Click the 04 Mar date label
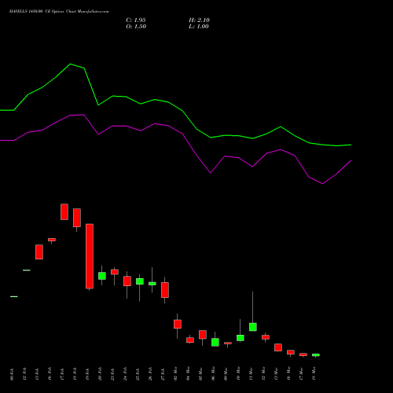Screen dimensions: 393x393 188,374
